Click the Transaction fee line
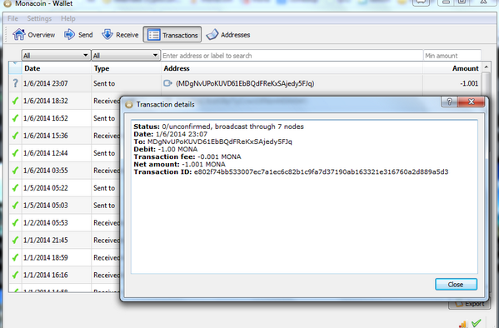 pos(187,157)
